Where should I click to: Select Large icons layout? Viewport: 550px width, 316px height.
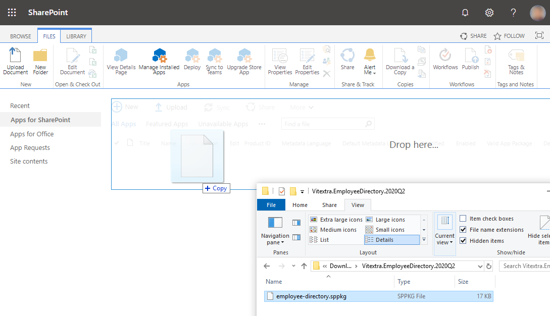click(385, 220)
